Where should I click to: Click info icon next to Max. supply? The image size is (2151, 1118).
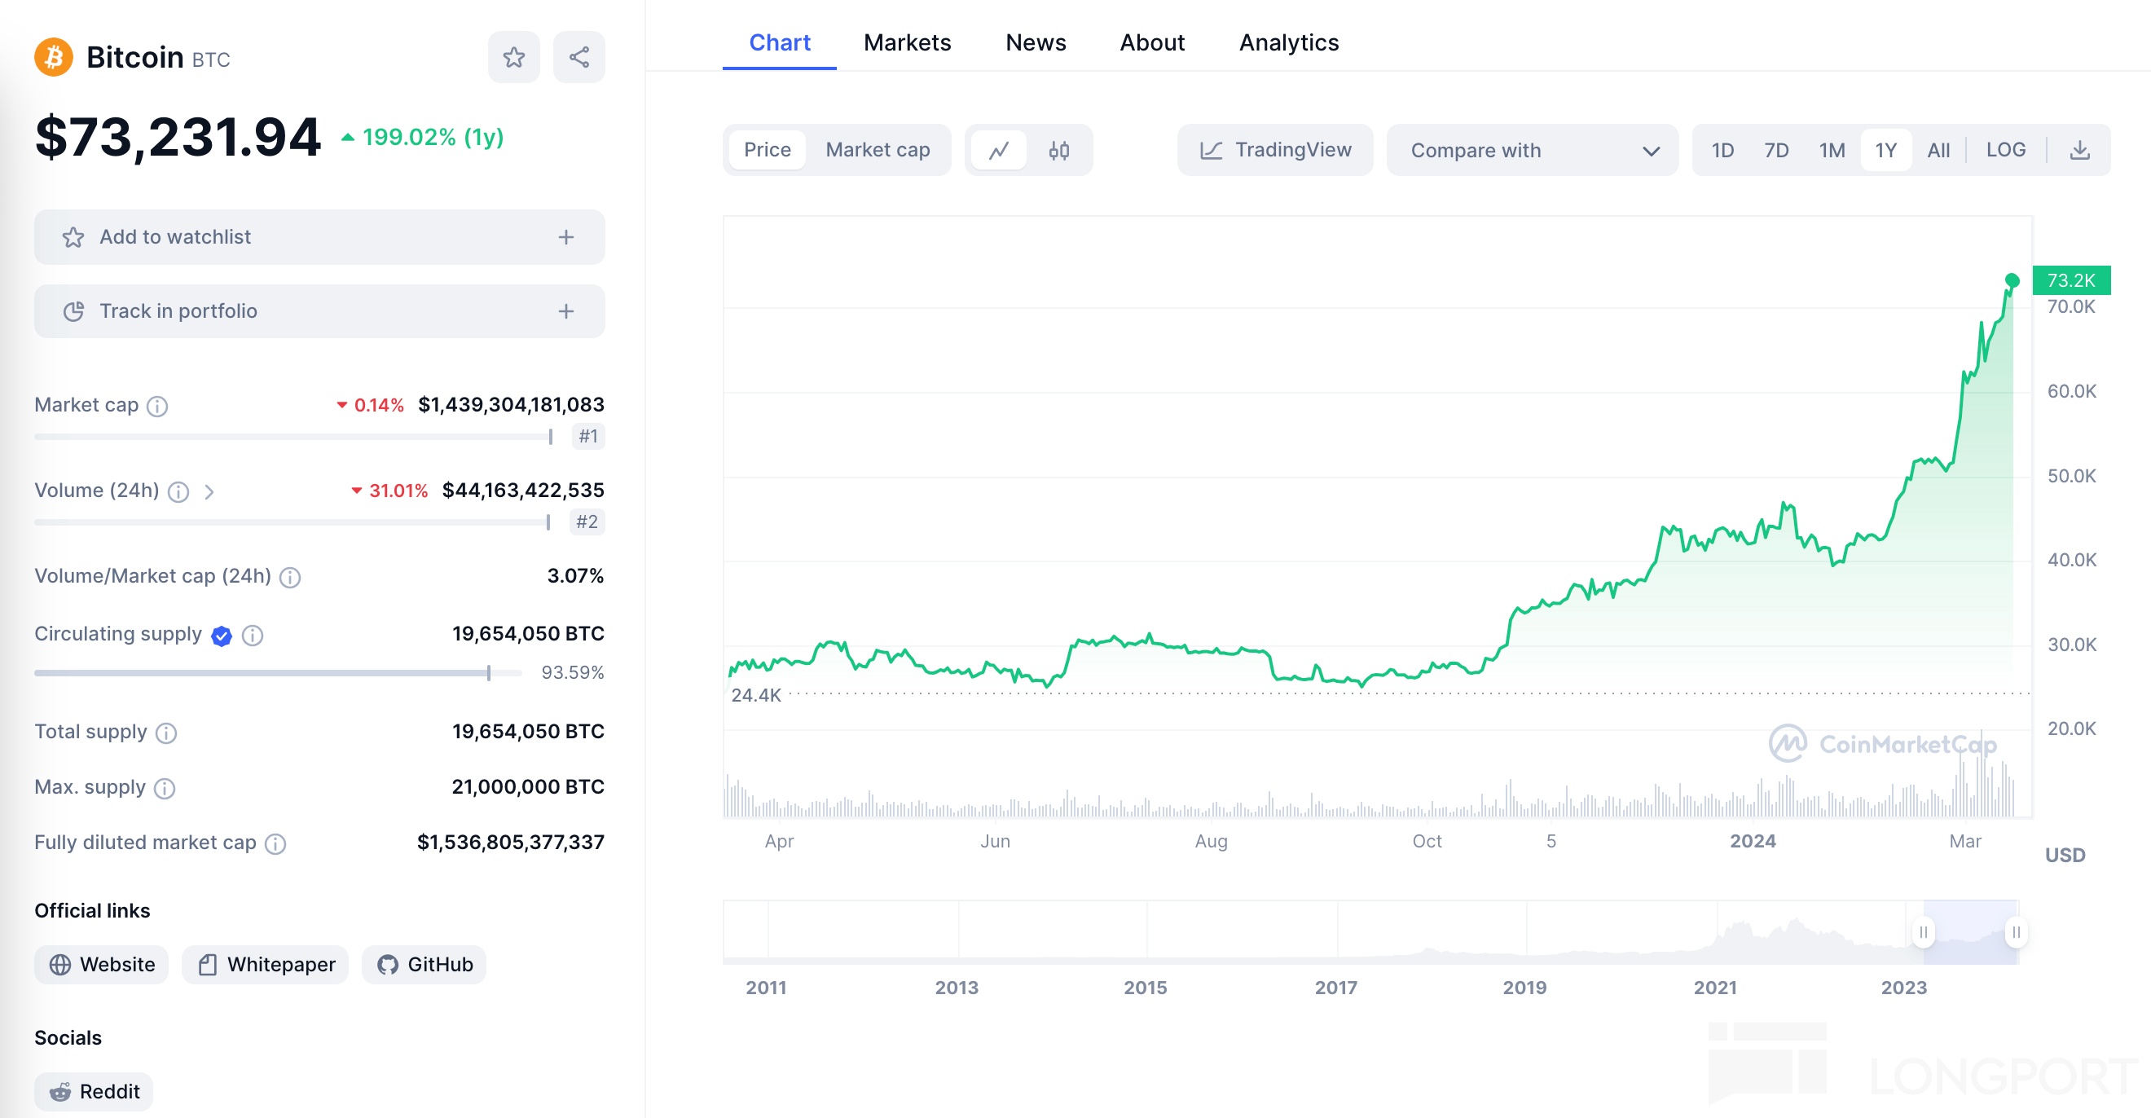pos(165,788)
